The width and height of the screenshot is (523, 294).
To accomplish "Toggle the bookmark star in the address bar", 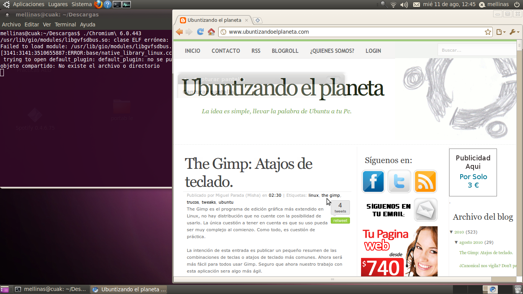I will [488, 32].
